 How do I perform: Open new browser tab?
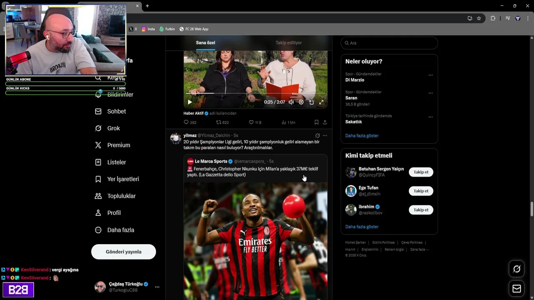coord(147,6)
